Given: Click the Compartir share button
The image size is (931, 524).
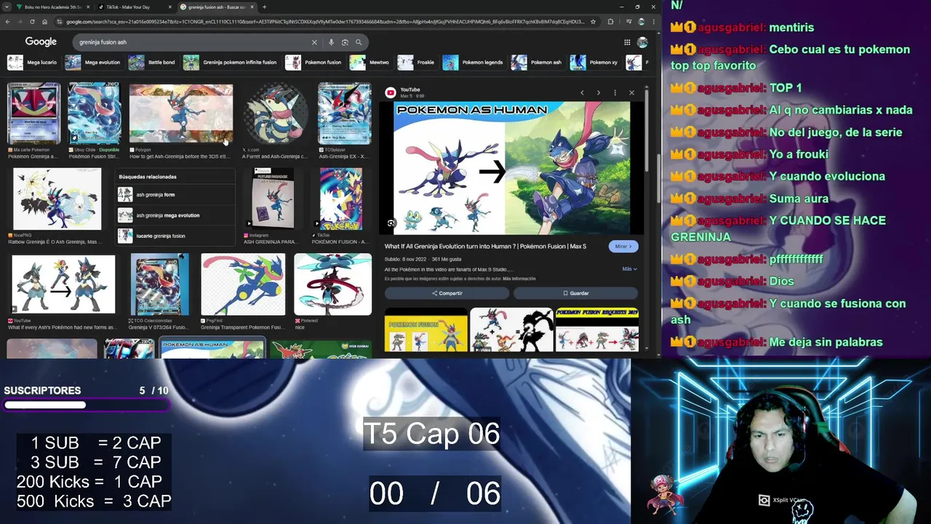Looking at the screenshot, I should click(x=447, y=293).
